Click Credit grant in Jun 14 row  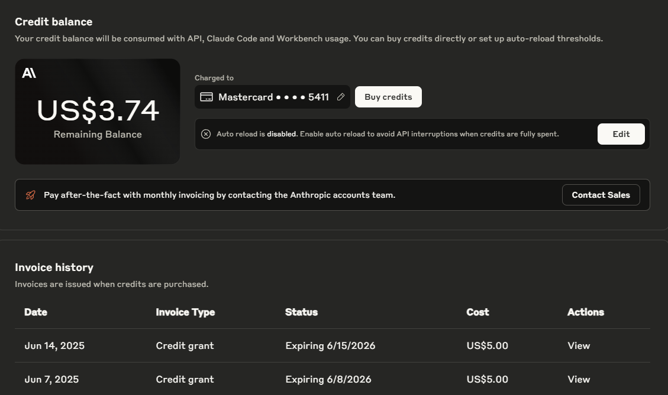[x=185, y=345]
